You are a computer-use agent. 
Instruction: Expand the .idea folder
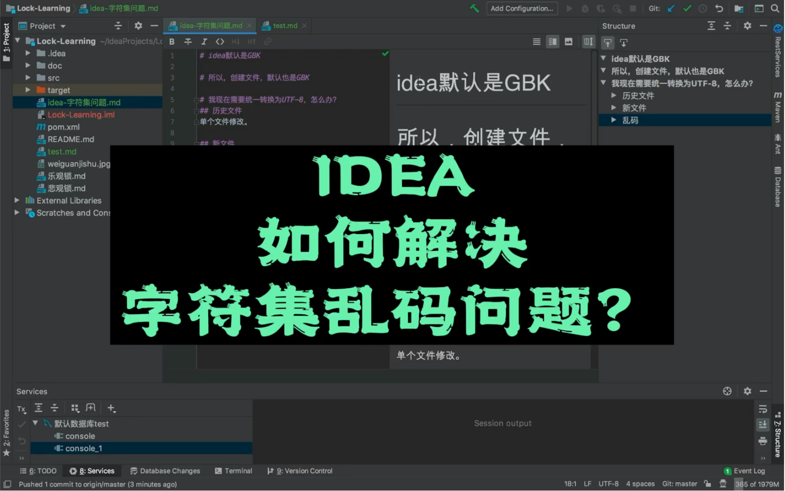pos(28,53)
